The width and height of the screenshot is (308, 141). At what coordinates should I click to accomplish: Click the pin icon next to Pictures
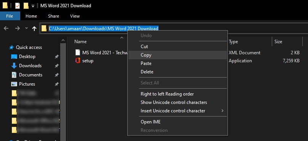coord(56,84)
